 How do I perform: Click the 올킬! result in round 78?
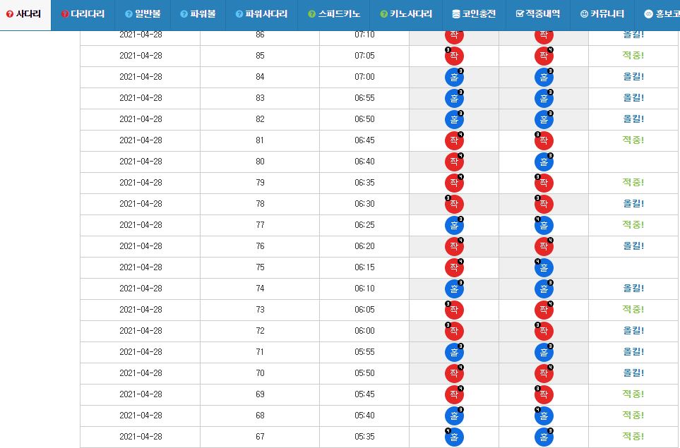pyautogui.click(x=633, y=204)
